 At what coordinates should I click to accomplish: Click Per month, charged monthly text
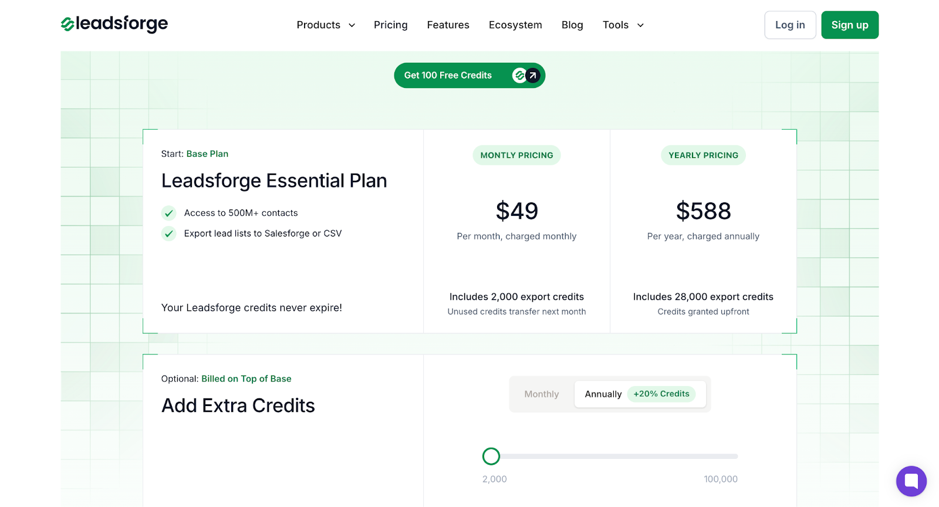[x=516, y=236]
